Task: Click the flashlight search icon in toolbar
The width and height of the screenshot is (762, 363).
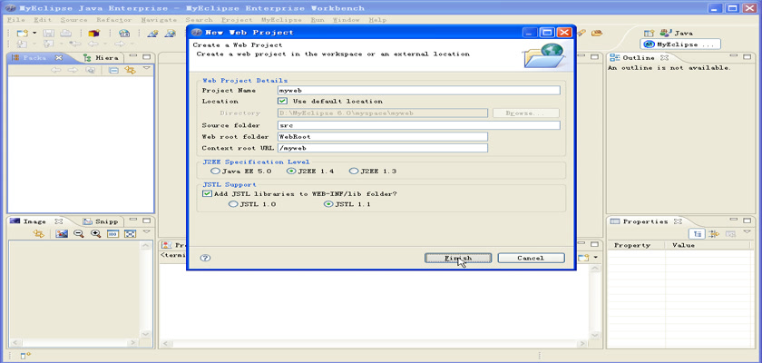Action: tap(581, 33)
